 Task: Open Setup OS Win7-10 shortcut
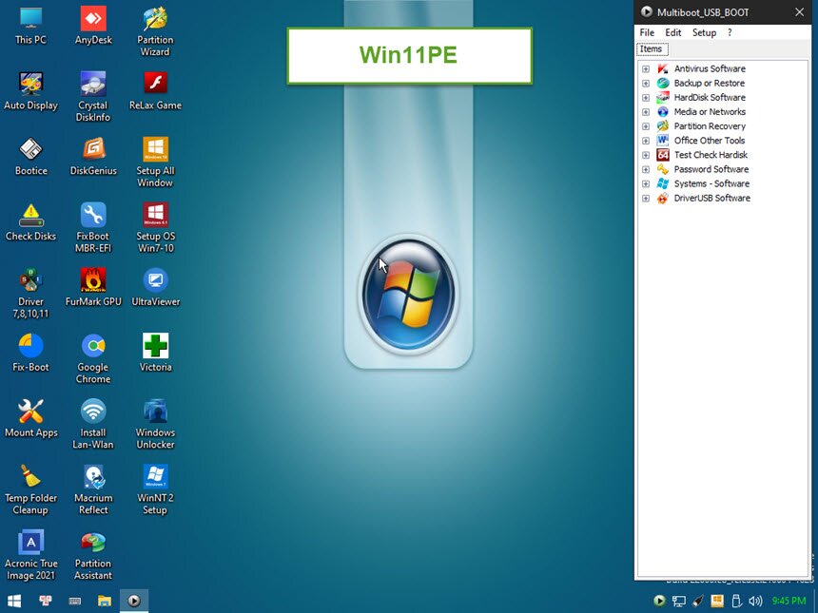155,228
